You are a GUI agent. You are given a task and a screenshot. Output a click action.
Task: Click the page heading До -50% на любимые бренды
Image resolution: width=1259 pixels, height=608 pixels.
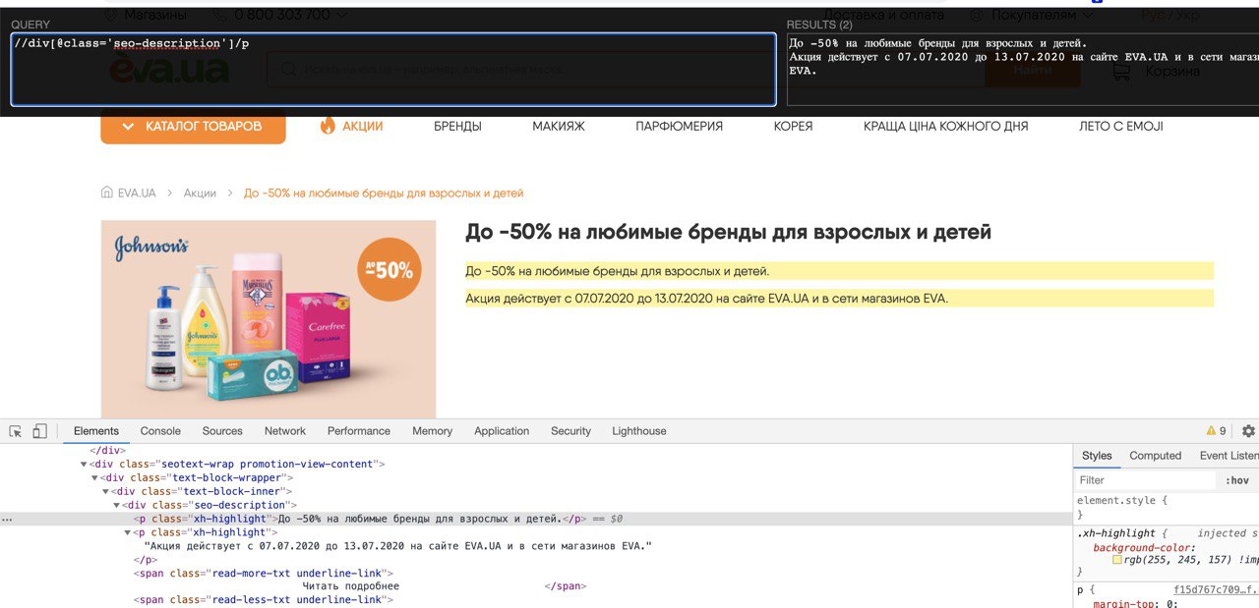(728, 233)
